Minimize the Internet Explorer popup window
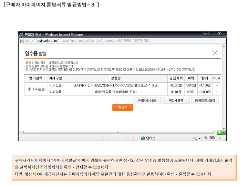 click(206, 34)
